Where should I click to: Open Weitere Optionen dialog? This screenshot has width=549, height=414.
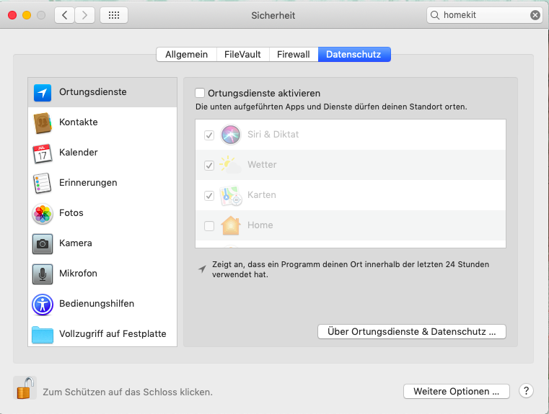[456, 392]
